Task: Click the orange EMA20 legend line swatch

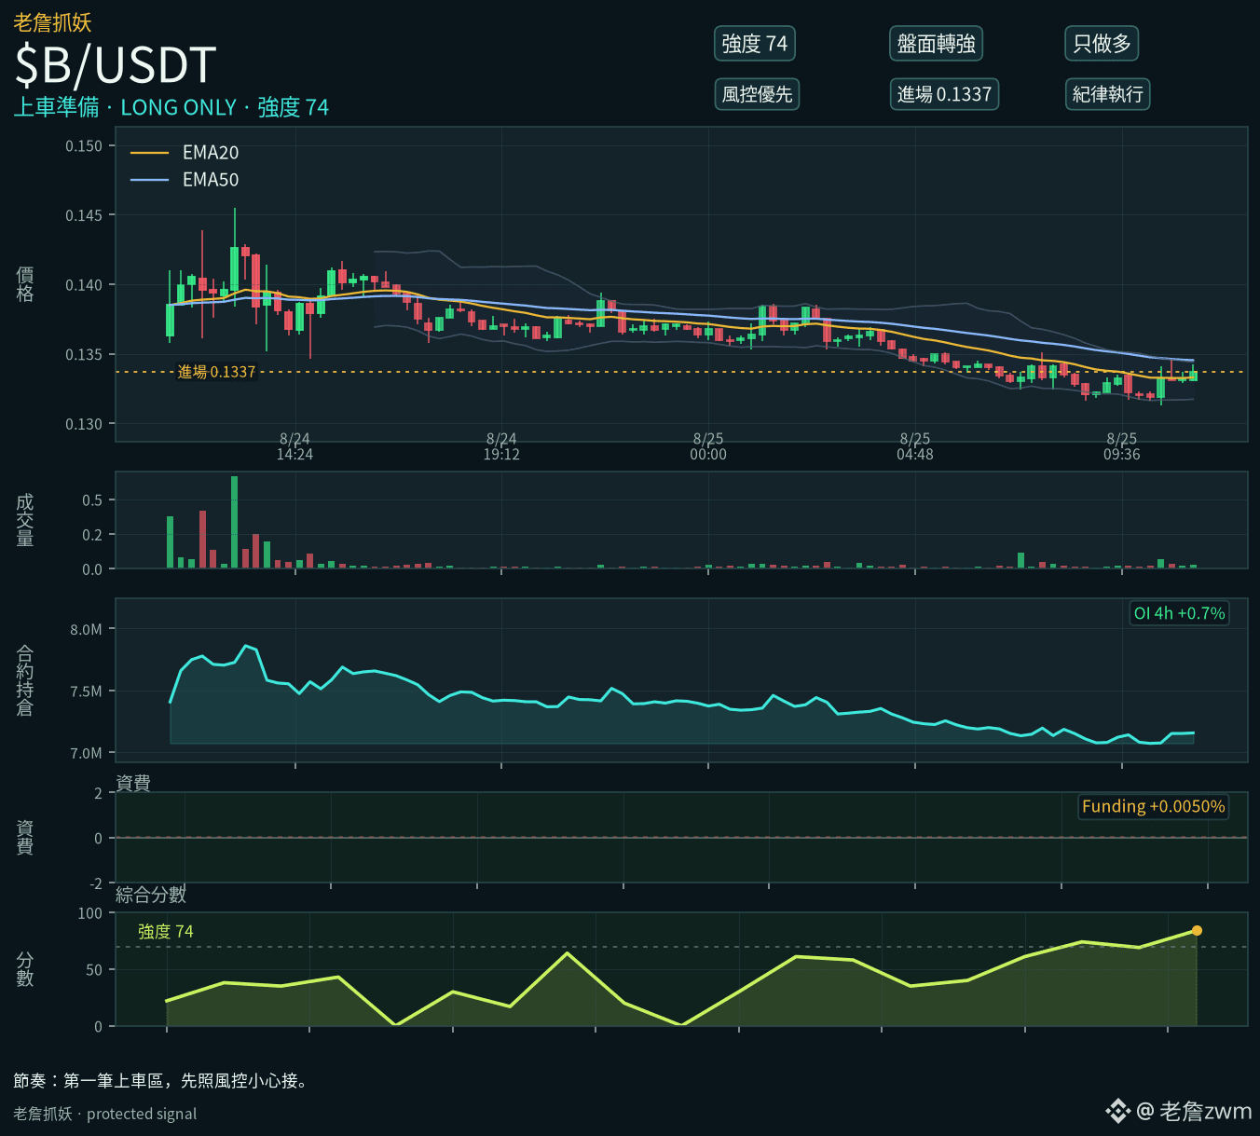Action: click(x=149, y=153)
